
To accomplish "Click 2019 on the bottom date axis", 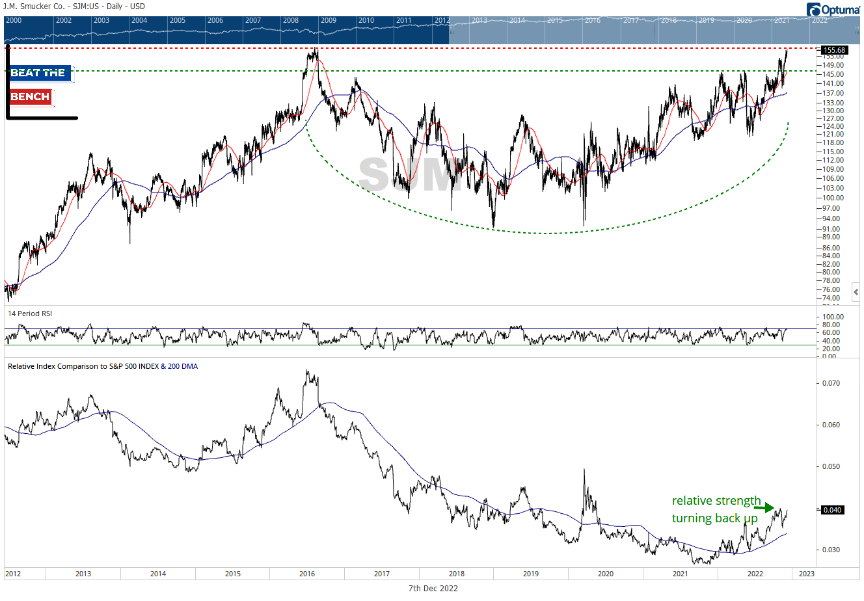I will (x=531, y=574).
